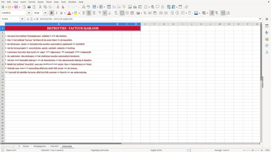Image resolution: width=271 pixels, height=152 pixels.
Task: Export directly as PDF icon
Action: pyautogui.click(x=24, y=7)
